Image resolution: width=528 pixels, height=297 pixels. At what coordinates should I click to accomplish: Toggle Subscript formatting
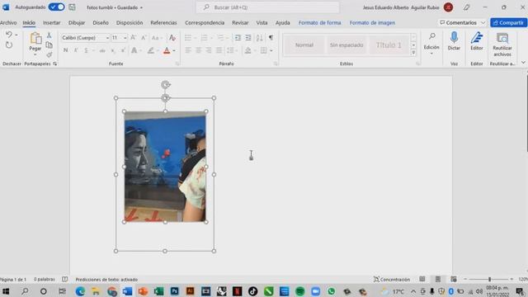pyautogui.click(x=113, y=50)
